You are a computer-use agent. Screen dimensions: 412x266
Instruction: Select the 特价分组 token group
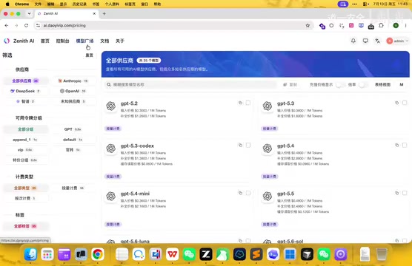pyautogui.click(x=25, y=160)
